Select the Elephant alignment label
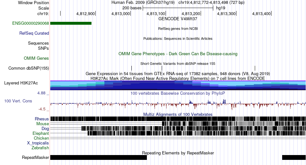 41,134
